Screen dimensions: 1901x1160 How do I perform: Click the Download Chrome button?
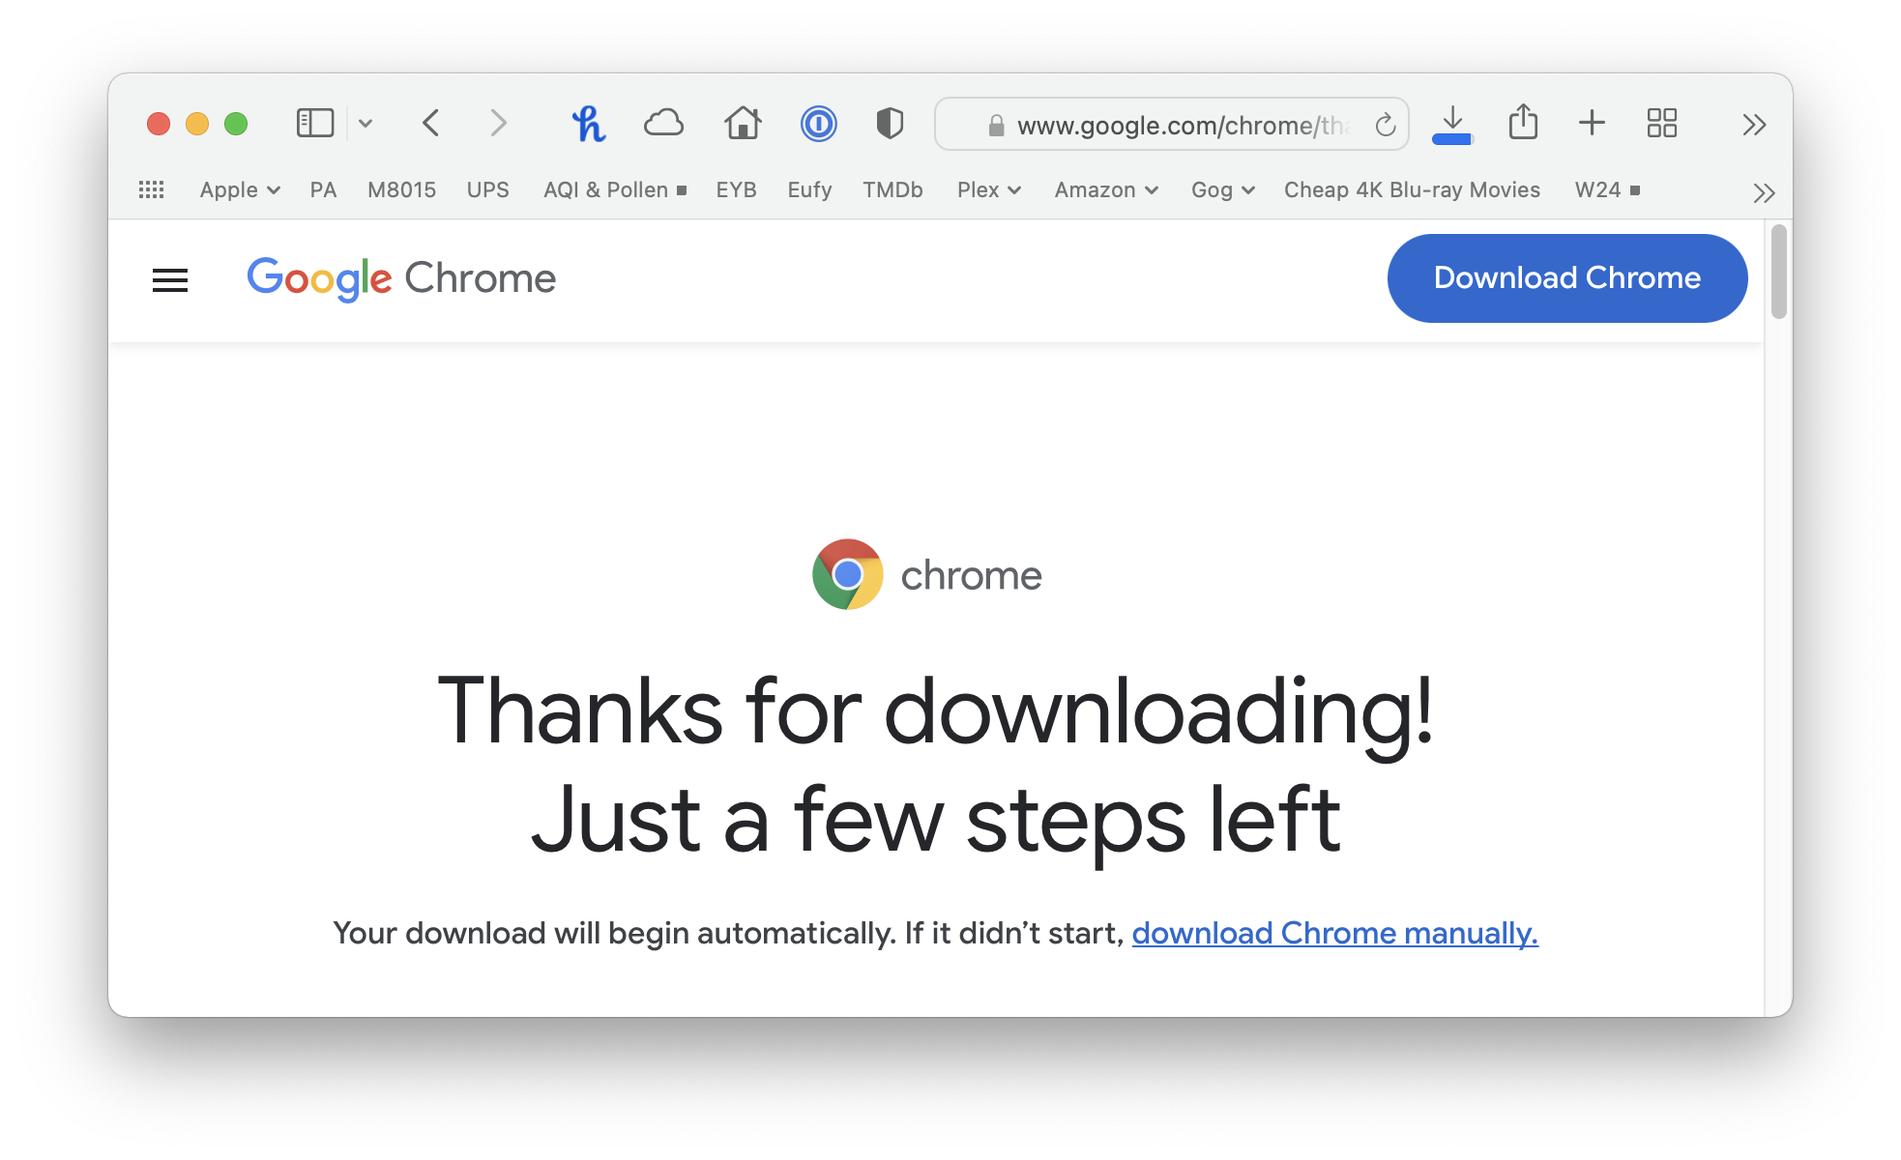[x=1566, y=278]
